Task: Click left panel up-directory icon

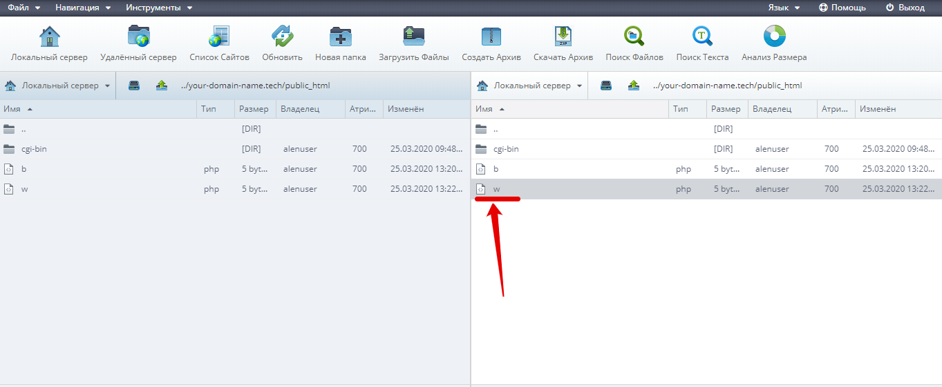Action: 162,86
